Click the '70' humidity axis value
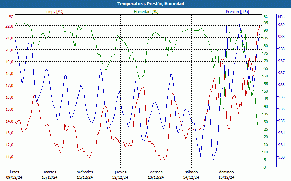291x181 pixels. pyautogui.click(x=266, y=61)
